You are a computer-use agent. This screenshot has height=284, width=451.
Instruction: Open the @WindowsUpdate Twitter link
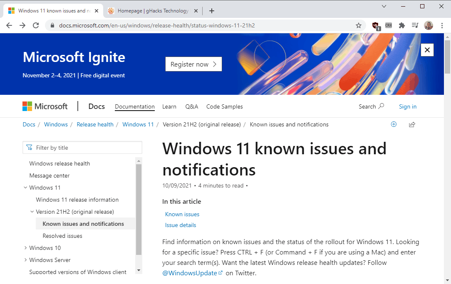[192, 273]
